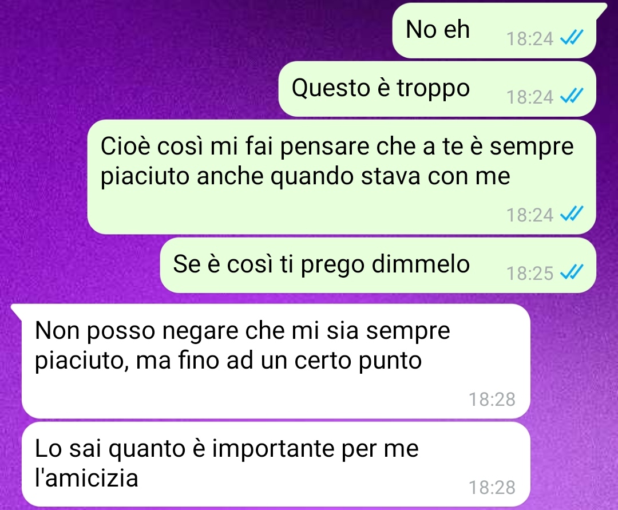Select "Se è così ti prego dimmelo" message

coord(378,265)
